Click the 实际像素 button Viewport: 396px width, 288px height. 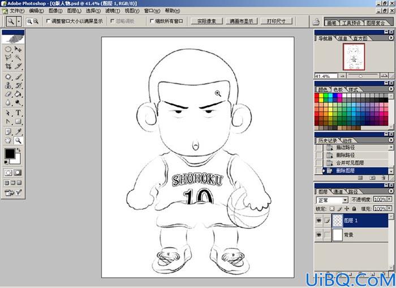(x=206, y=22)
